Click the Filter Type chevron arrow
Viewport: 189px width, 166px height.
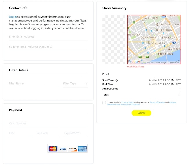coord(86,83)
